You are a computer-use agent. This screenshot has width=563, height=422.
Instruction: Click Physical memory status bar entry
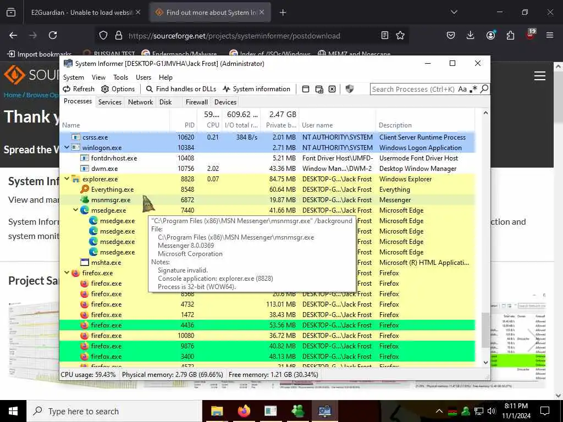tap(172, 375)
